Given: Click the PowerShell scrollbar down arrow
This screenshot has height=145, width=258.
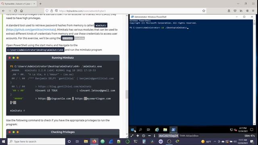Looking at the screenshot, I should coord(254,124).
